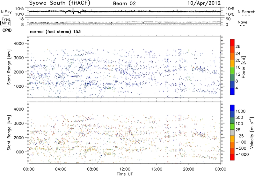
Task: Click the 'N.Search' legend label
Action: [x=246, y=12]
